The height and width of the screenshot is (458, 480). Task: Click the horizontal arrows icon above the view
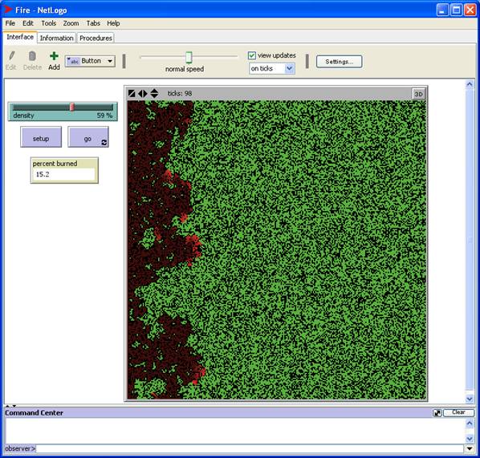[x=143, y=93]
